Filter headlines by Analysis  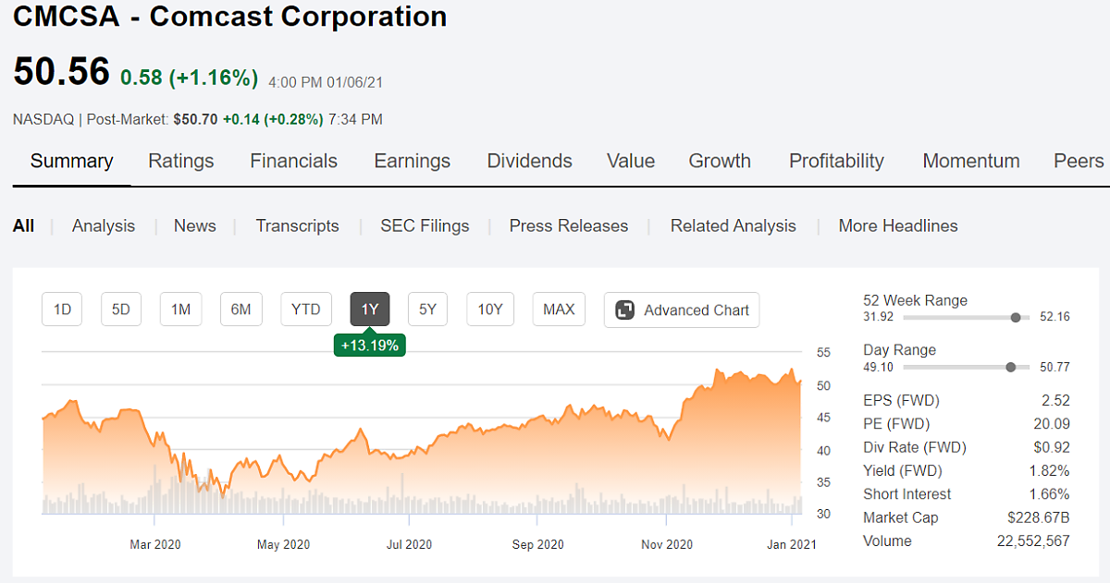(104, 225)
